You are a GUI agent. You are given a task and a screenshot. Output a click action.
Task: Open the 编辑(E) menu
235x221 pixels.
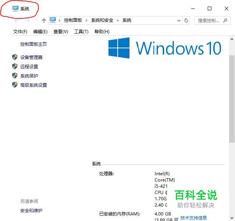pos(40,32)
